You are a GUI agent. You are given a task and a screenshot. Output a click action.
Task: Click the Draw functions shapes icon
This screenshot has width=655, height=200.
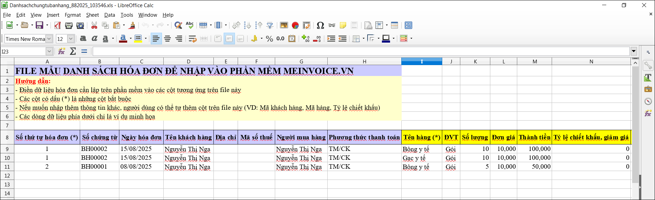[x=408, y=25]
